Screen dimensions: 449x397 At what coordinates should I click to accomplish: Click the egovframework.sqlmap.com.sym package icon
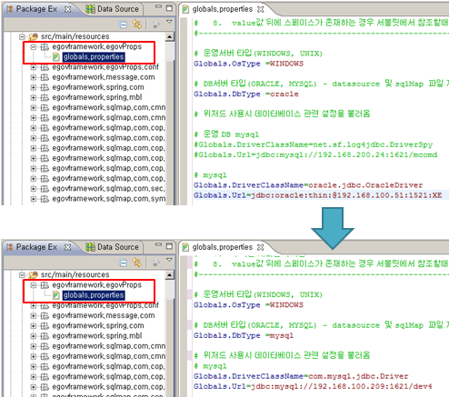[x=45, y=199]
